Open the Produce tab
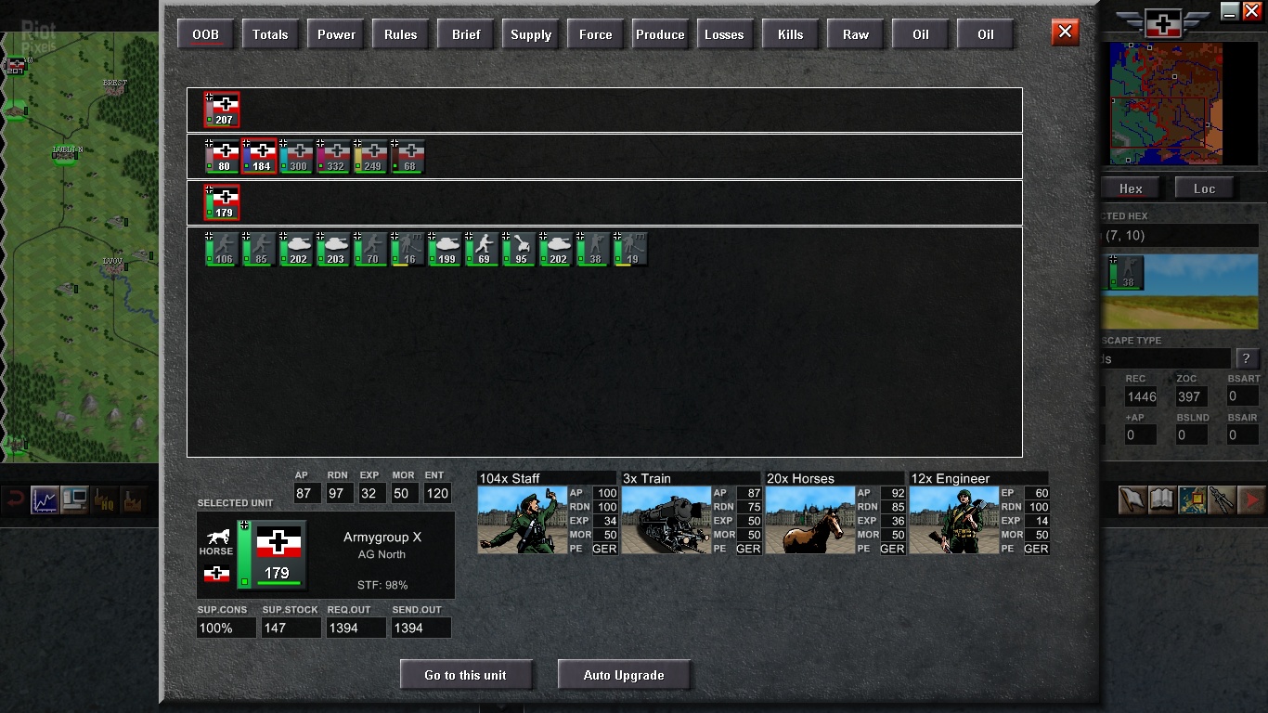 (660, 34)
